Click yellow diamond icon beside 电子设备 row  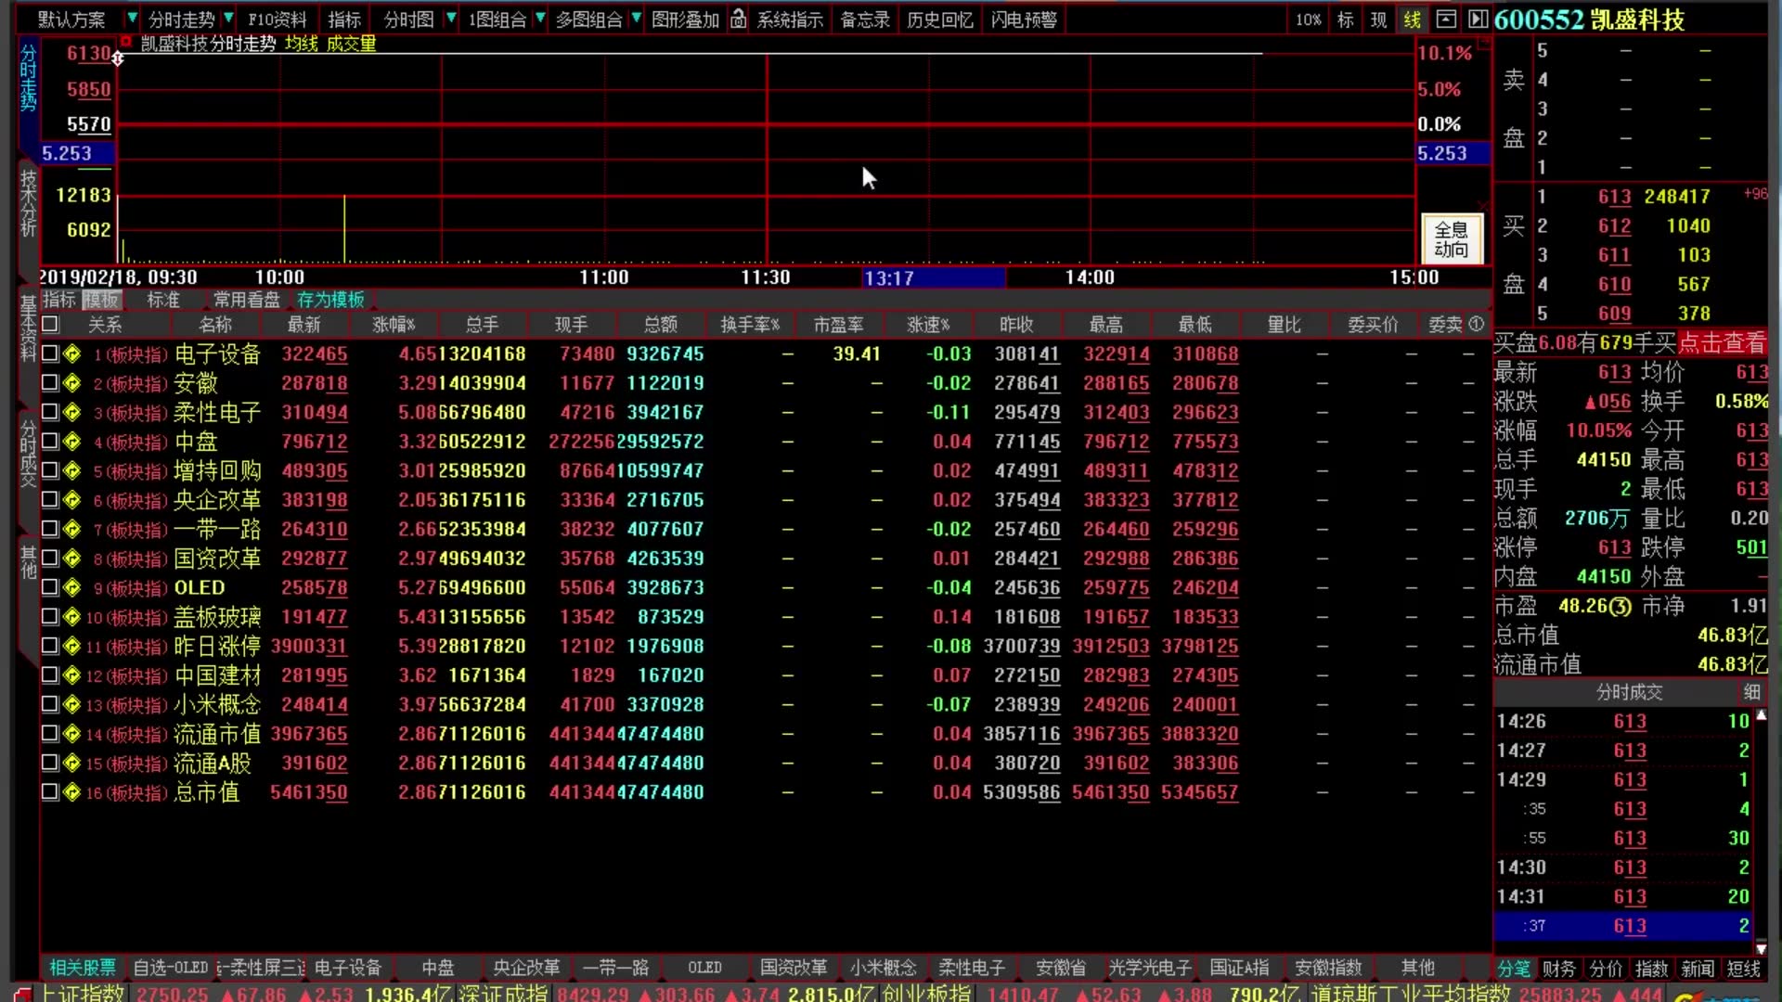[72, 353]
